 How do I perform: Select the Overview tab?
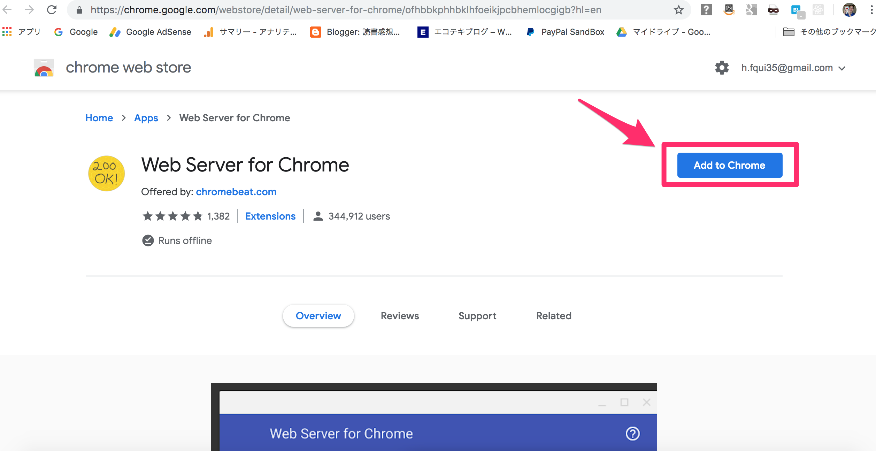coord(318,316)
